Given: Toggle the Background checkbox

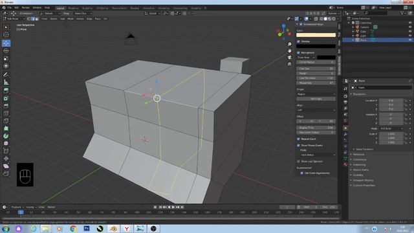Looking at the screenshot, I should [x=298, y=52].
